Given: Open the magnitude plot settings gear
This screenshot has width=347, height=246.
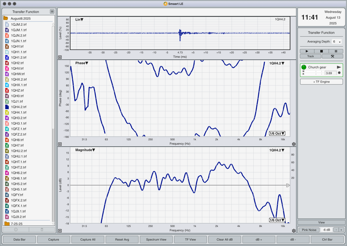Looking at the screenshot, I should pyautogui.click(x=294, y=231).
